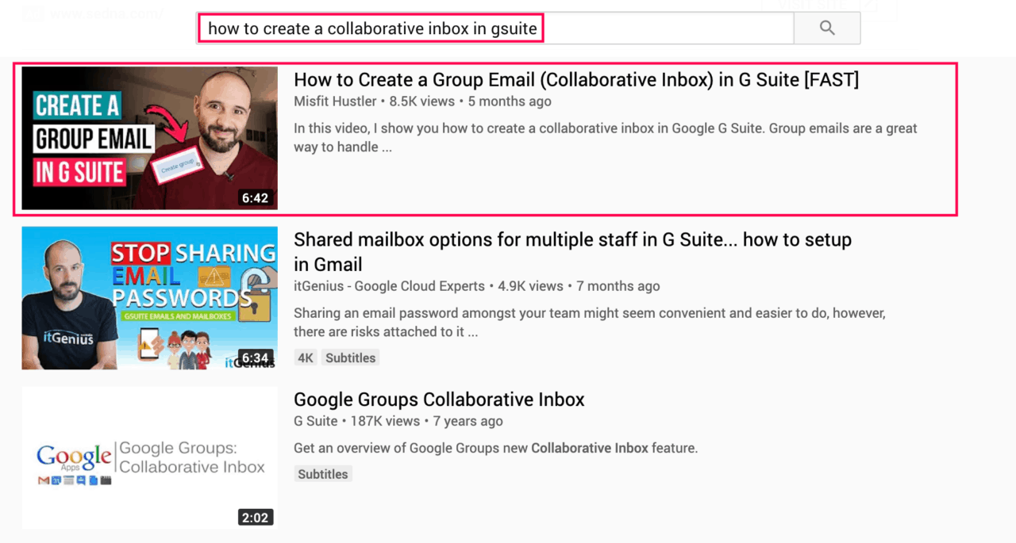Image resolution: width=1016 pixels, height=543 pixels.
Task: Open the Google Groups Collaborative Inbox thumbnail
Action: [149, 458]
